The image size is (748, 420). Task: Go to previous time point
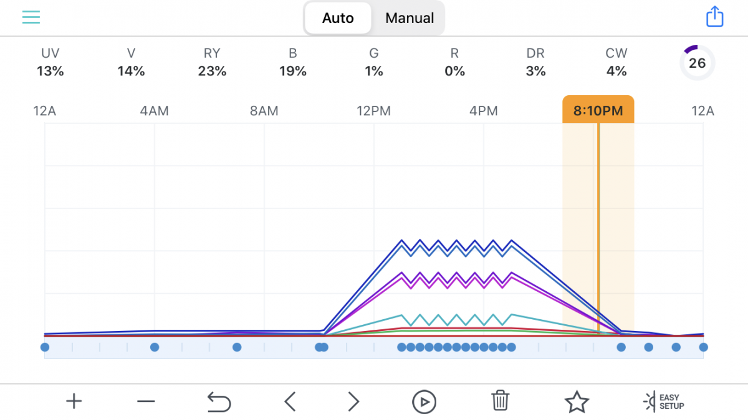[x=290, y=402]
